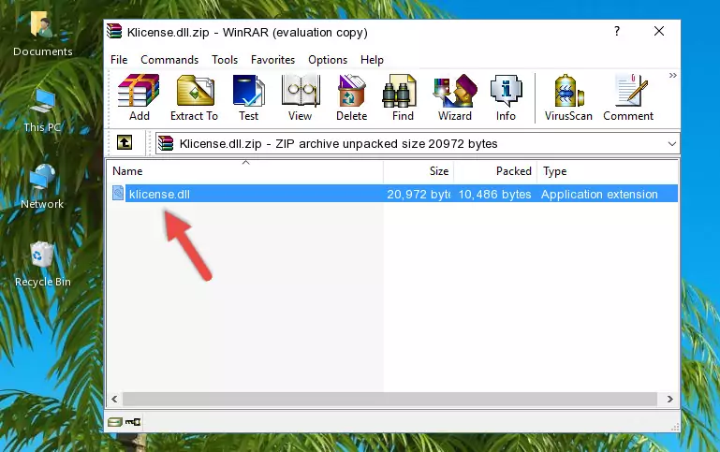Image resolution: width=720 pixels, height=452 pixels.
Task: Select the klicense.dll file name
Action: coord(159,194)
